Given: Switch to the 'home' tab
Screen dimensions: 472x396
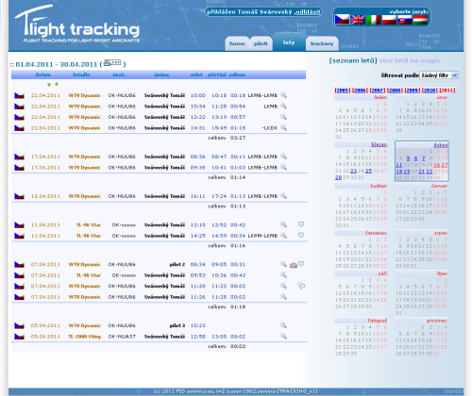Looking at the screenshot, I should pos(237,43).
